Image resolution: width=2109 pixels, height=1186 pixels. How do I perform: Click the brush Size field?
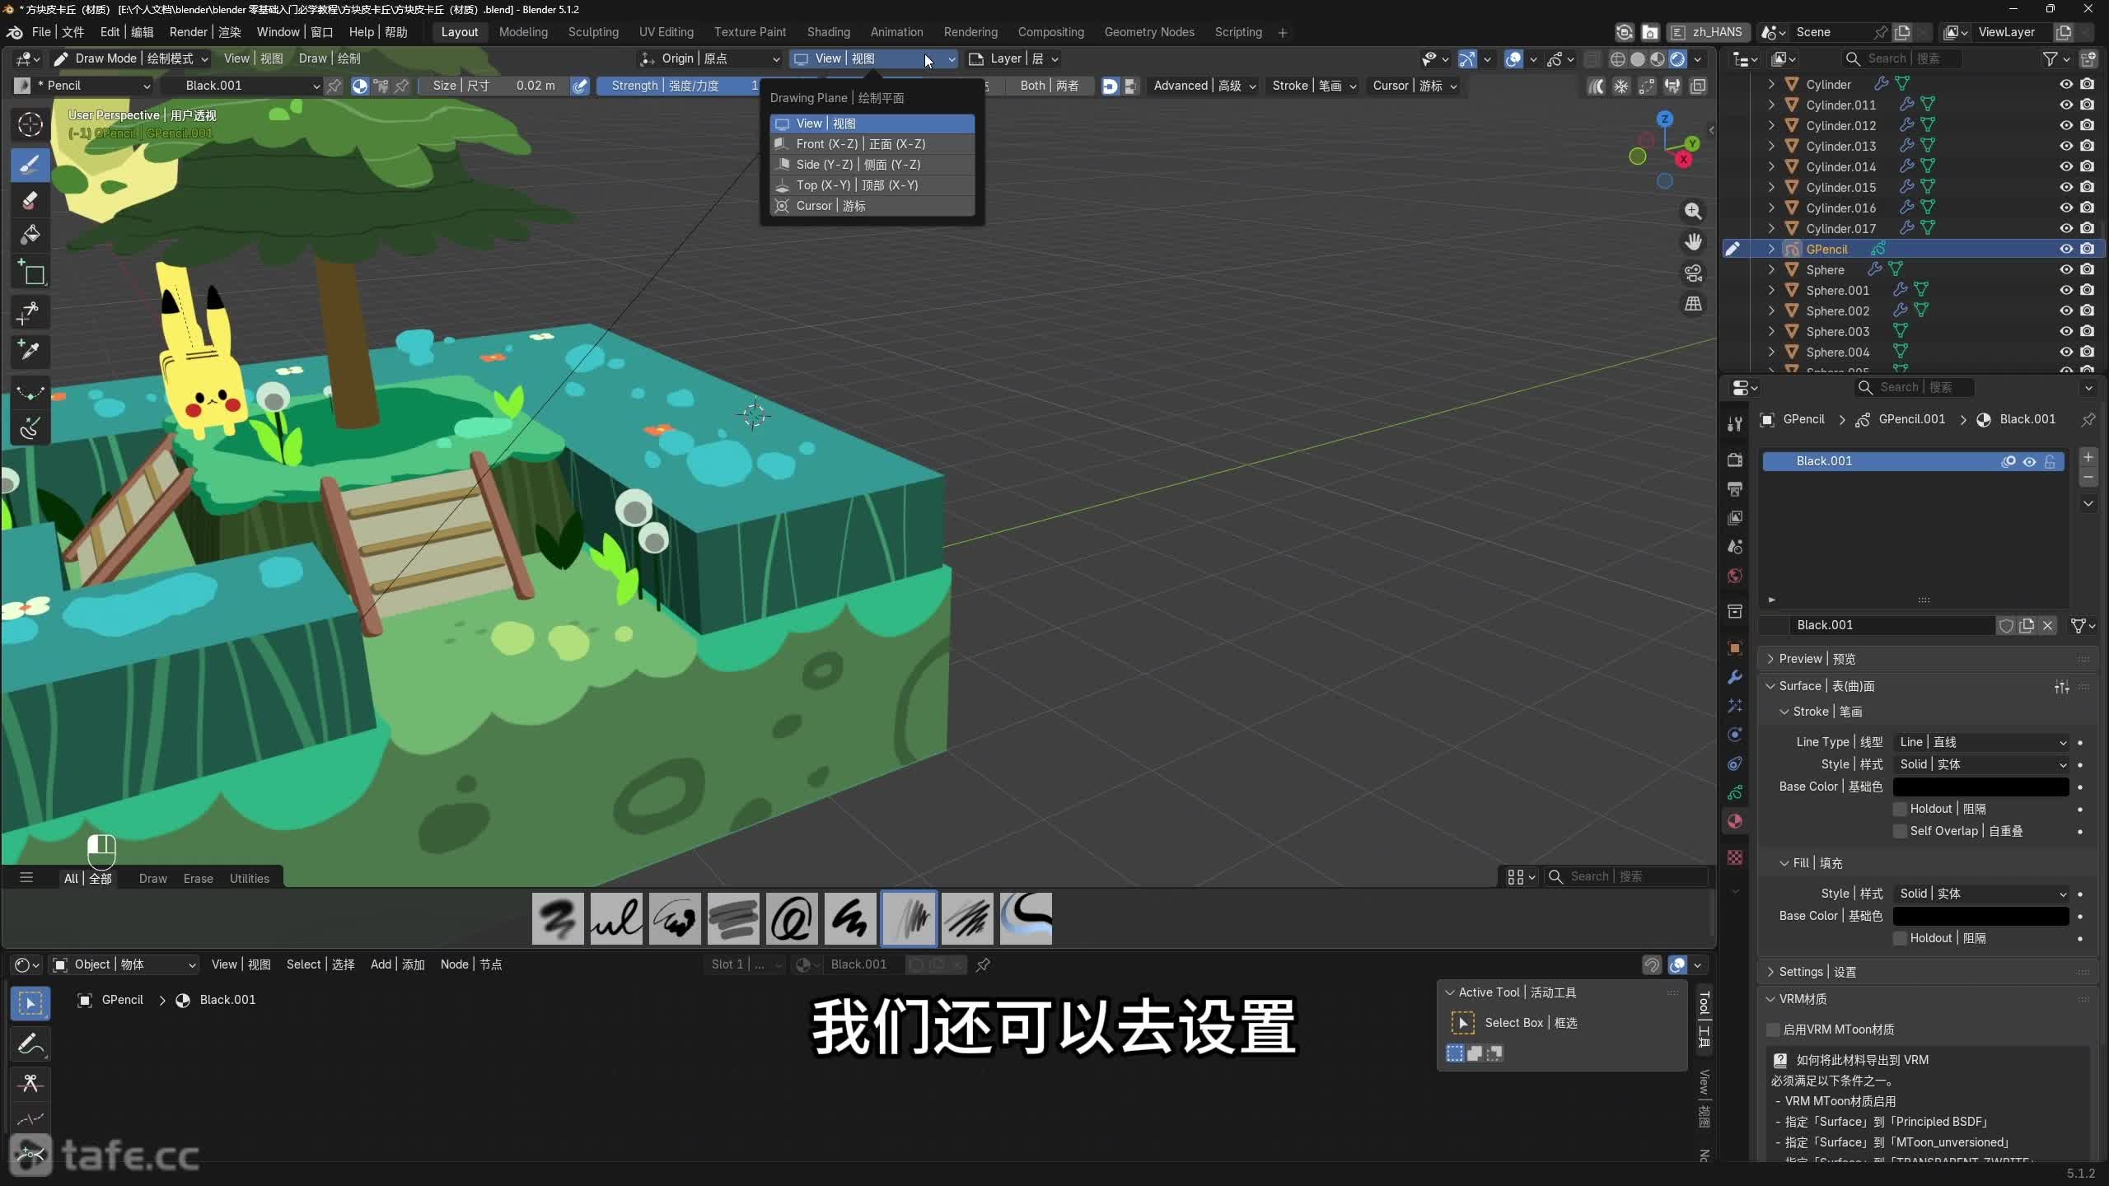[493, 86]
